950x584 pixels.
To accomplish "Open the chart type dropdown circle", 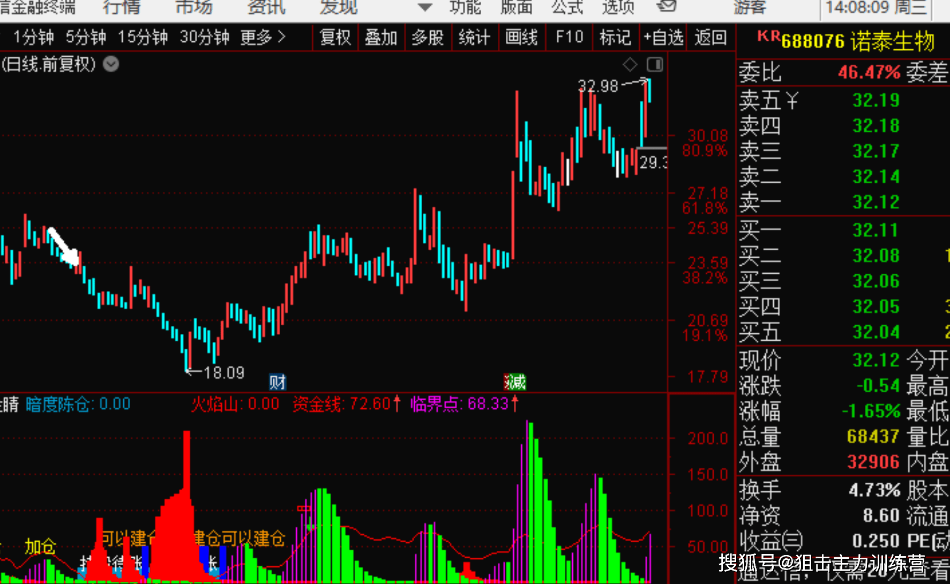I will 111,64.
